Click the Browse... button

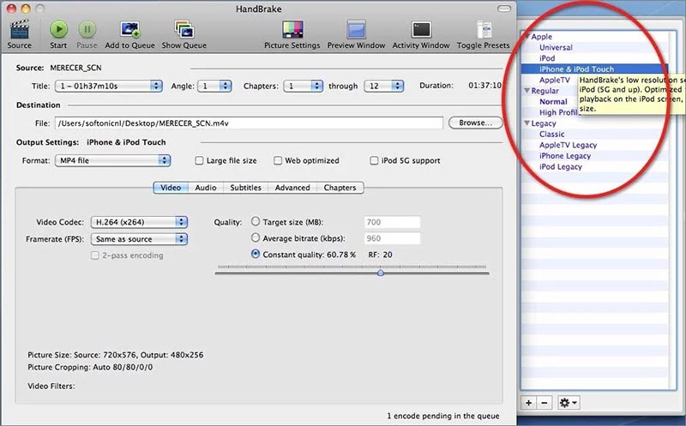click(475, 123)
